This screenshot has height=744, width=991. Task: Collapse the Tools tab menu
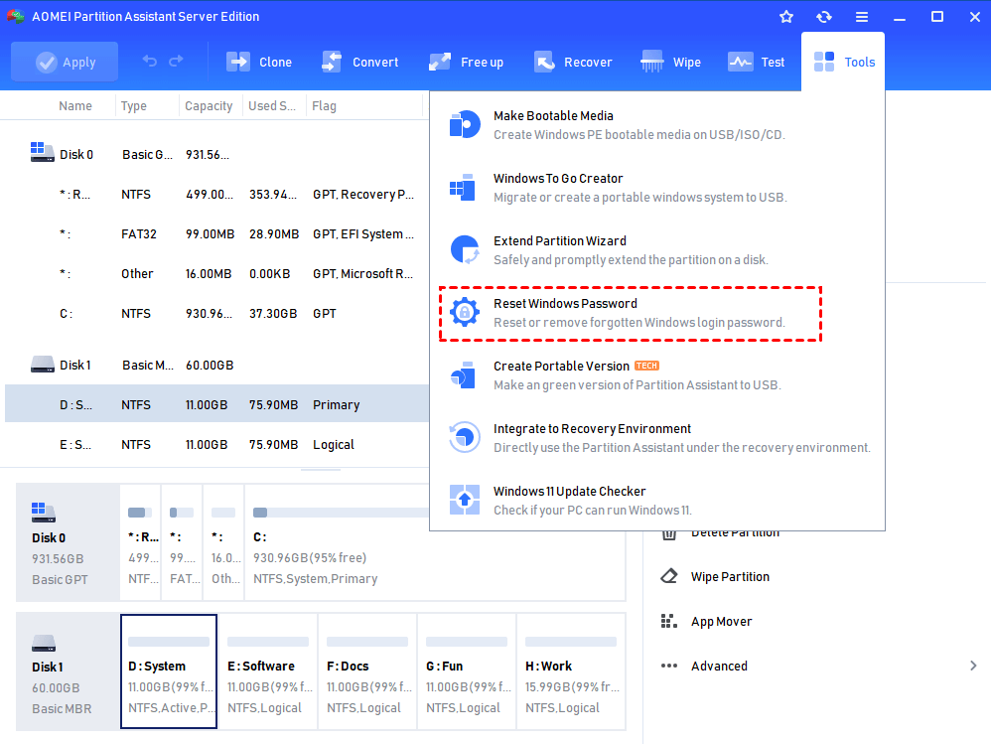(843, 62)
